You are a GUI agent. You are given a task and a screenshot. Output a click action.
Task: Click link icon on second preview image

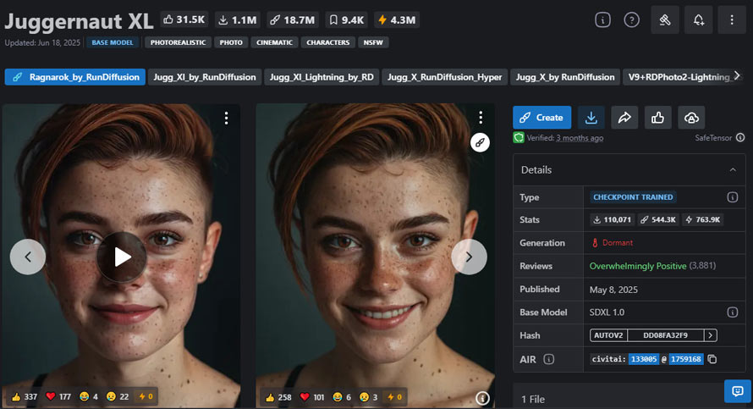(x=481, y=142)
